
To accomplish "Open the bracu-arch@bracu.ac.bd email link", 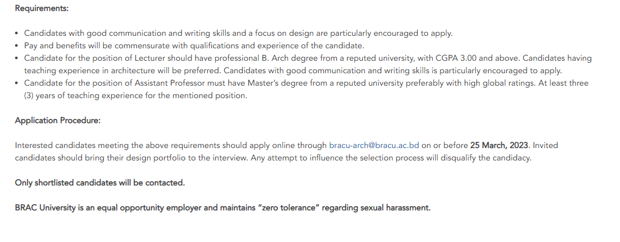I will point(374,145).
